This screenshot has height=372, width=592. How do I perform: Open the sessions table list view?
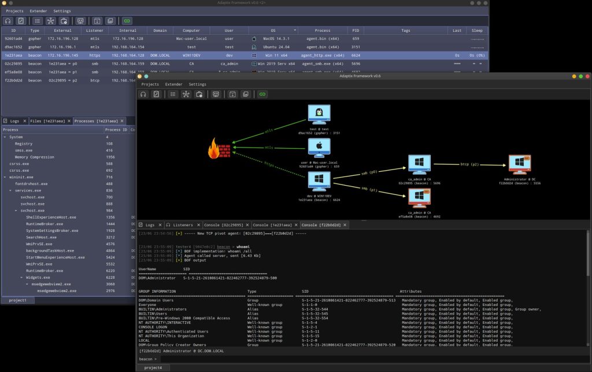pyautogui.click(x=173, y=94)
